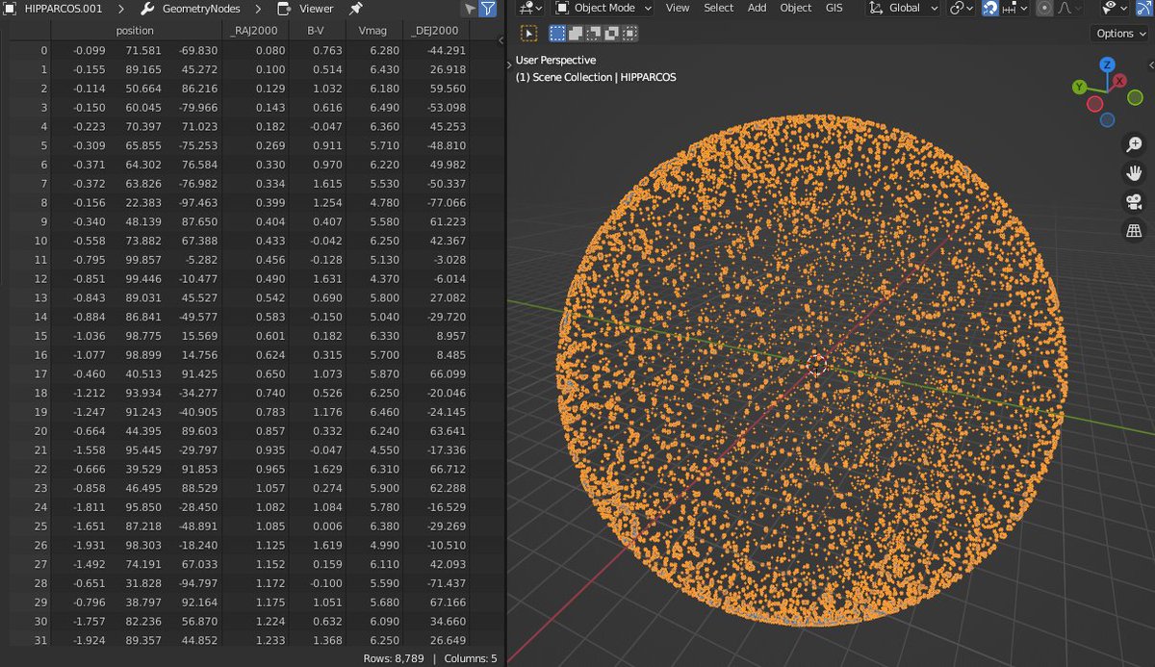Toggle selected-only arrow in spreadsheet header
This screenshot has width=1155, height=667.
click(x=470, y=9)
